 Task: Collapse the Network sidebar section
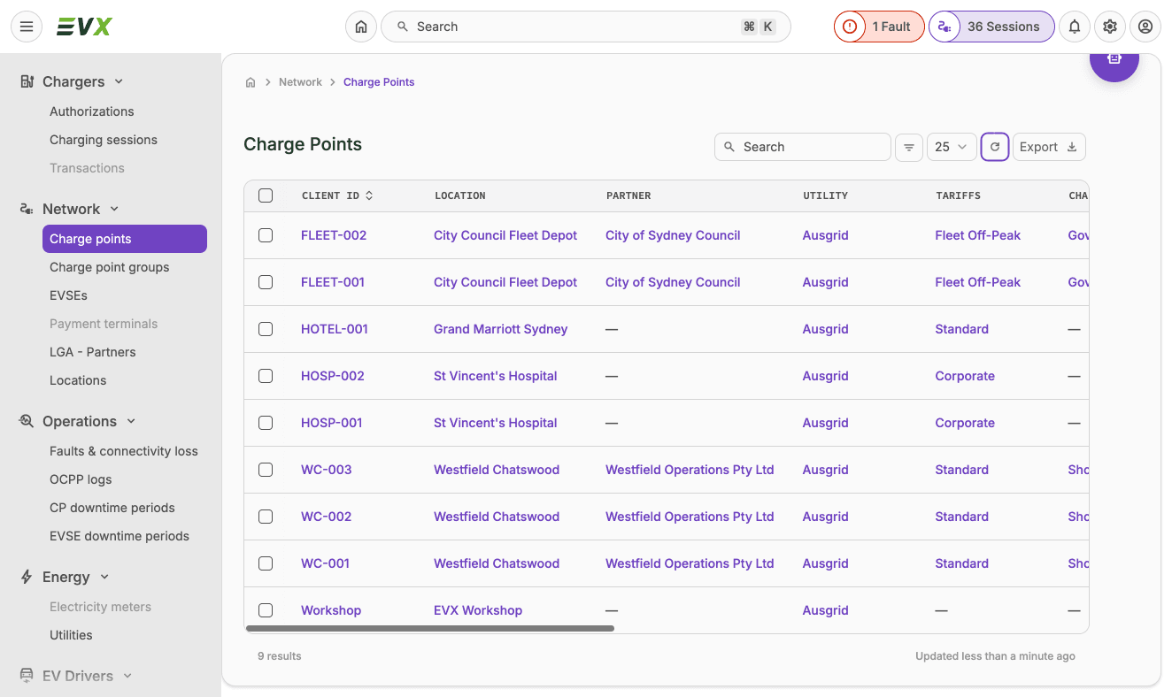click(x=114, y=209)
